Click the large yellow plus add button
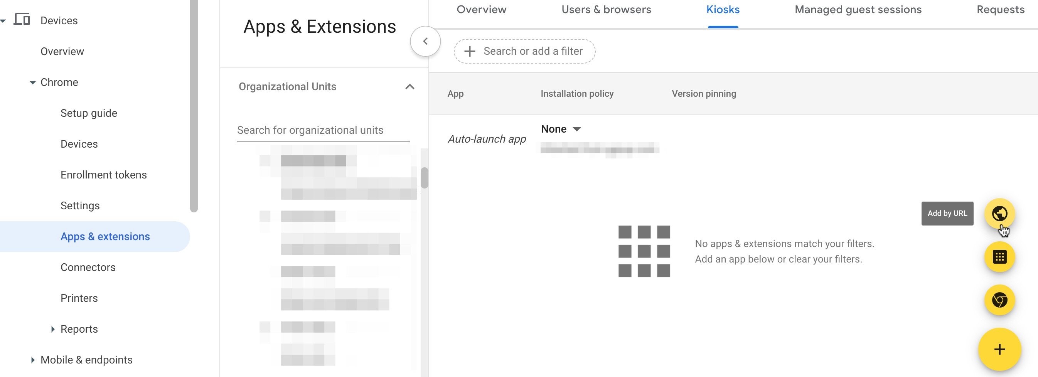Viewport: 1038px width, 377px height. [999, 349]
